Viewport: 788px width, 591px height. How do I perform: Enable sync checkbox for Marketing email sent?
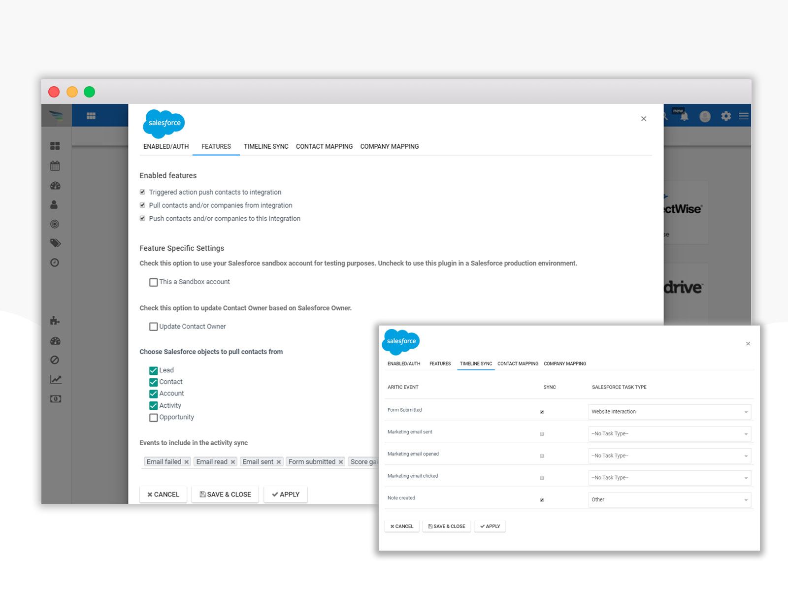pyautogui.click(x=542, y=434)
